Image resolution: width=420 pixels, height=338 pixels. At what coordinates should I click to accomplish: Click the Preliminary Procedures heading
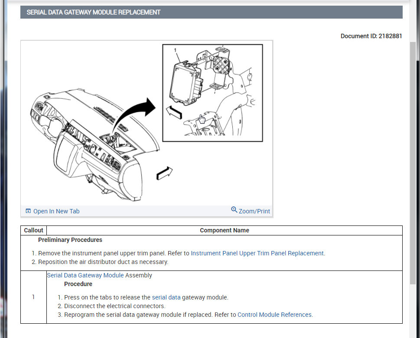pyautogui.click(x=70, y=240)
